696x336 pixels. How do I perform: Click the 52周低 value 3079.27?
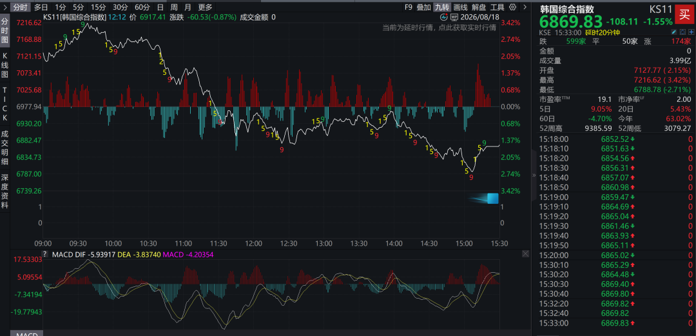click(676, 128)
